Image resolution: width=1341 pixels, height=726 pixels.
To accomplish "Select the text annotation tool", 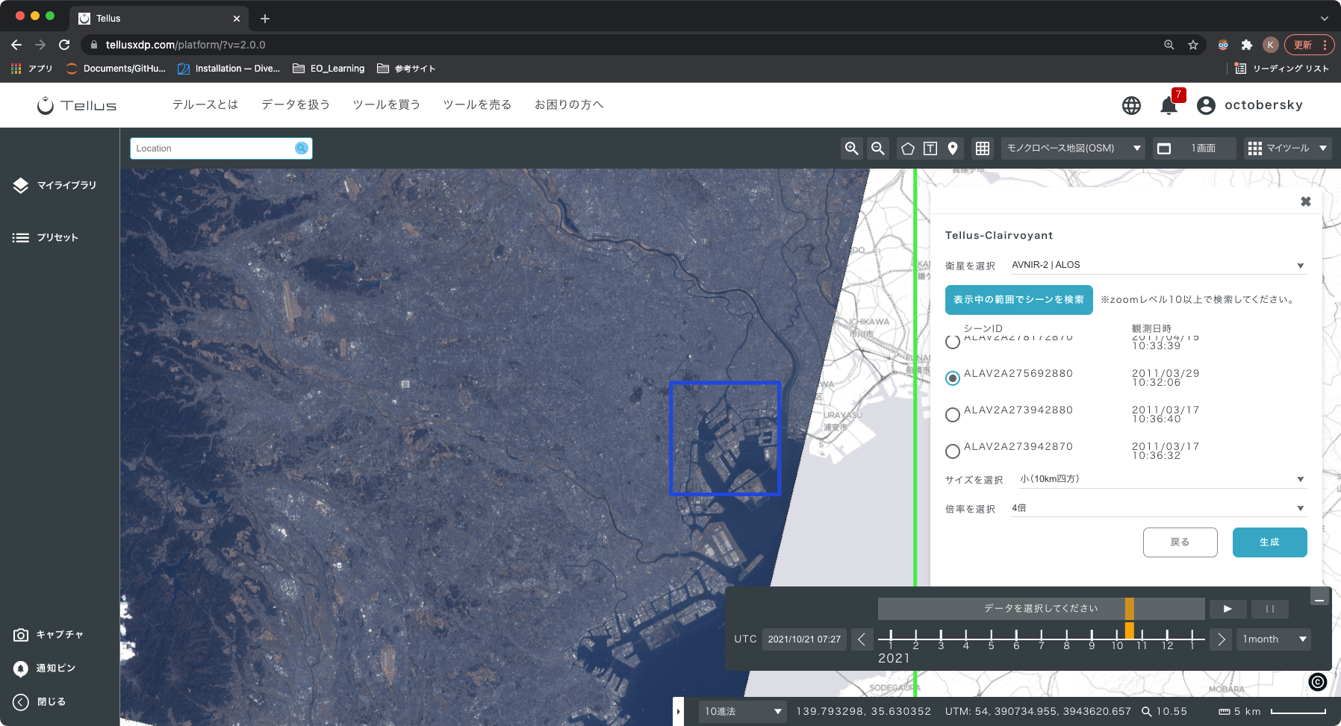I will tap(930, 148).
